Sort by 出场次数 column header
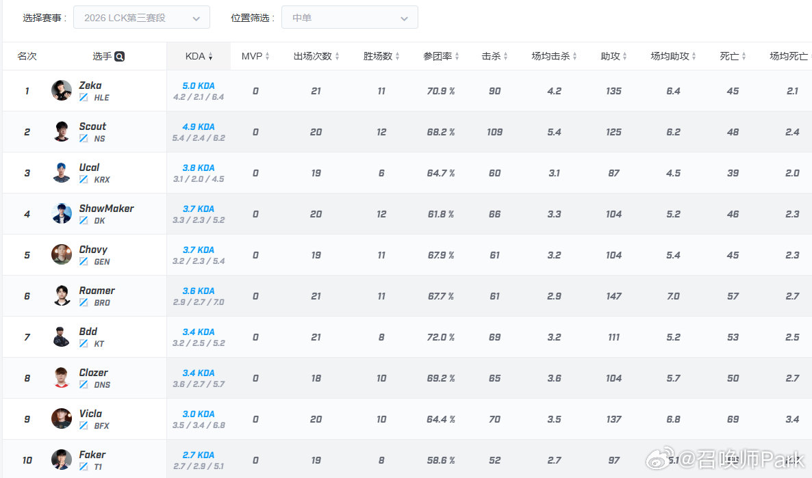812x478 pixels. [316, 56]
